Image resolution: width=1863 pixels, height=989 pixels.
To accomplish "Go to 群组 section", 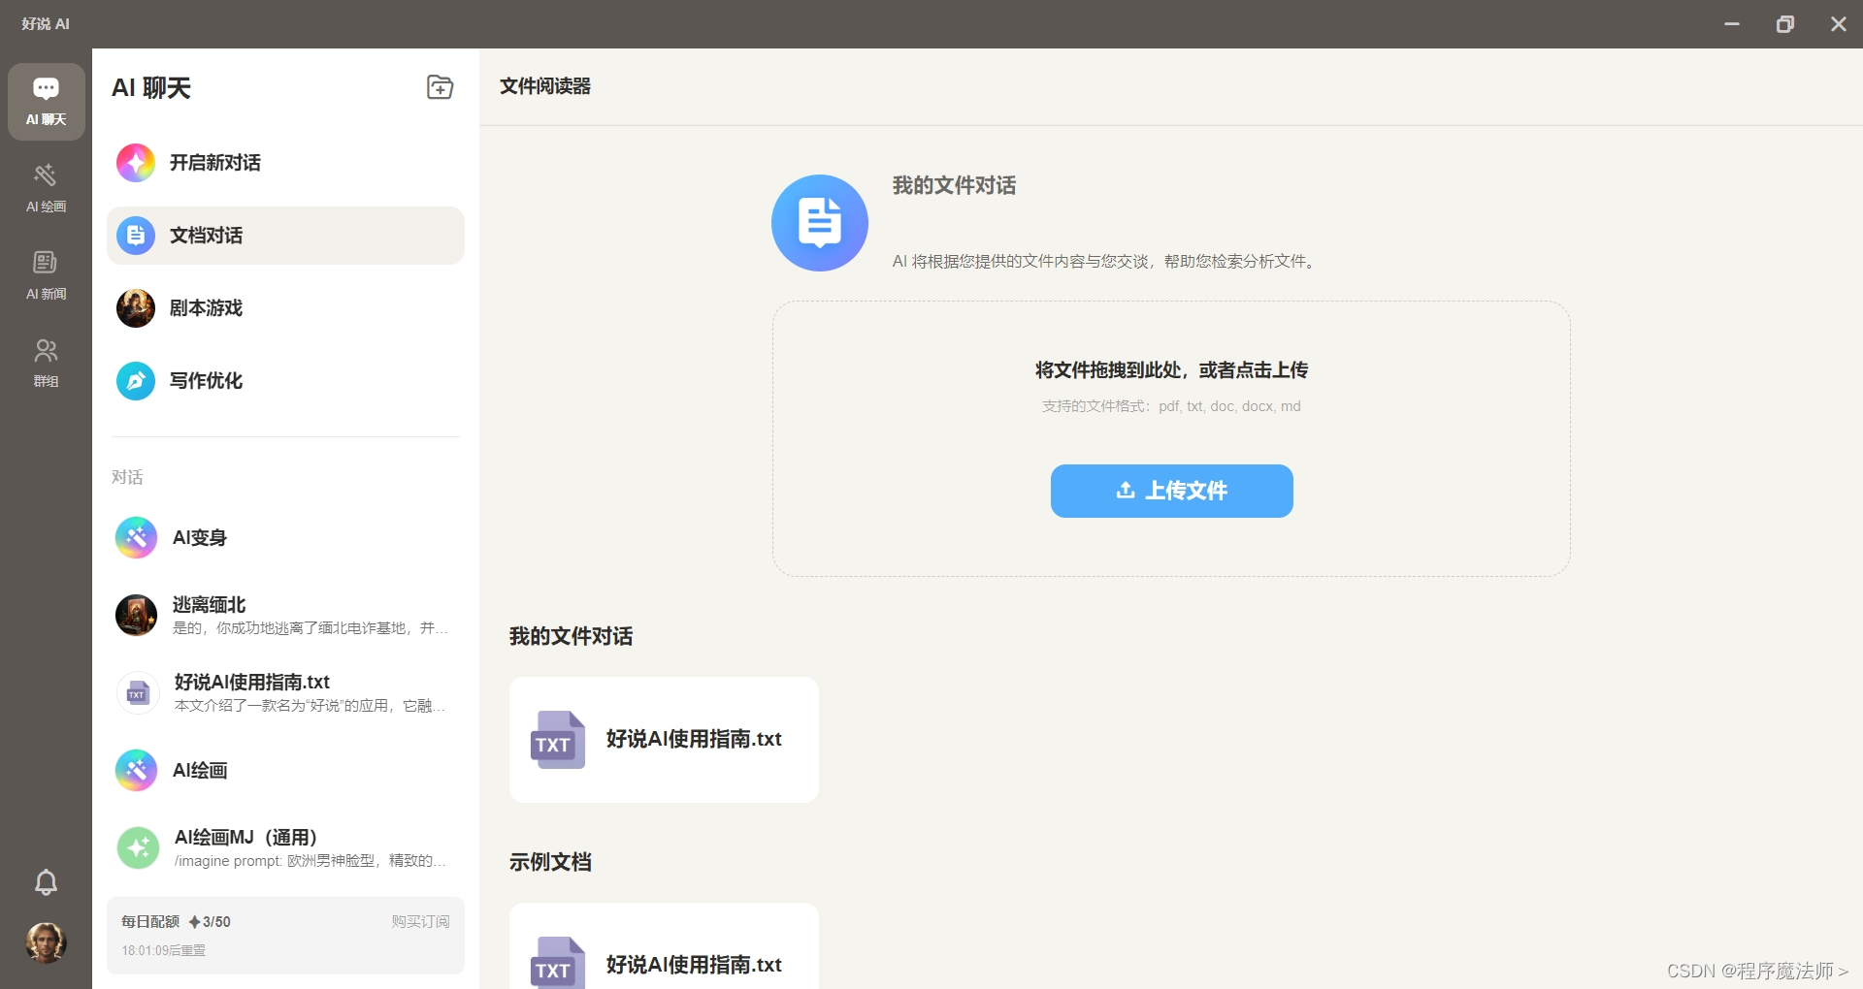I will point(46,363).
